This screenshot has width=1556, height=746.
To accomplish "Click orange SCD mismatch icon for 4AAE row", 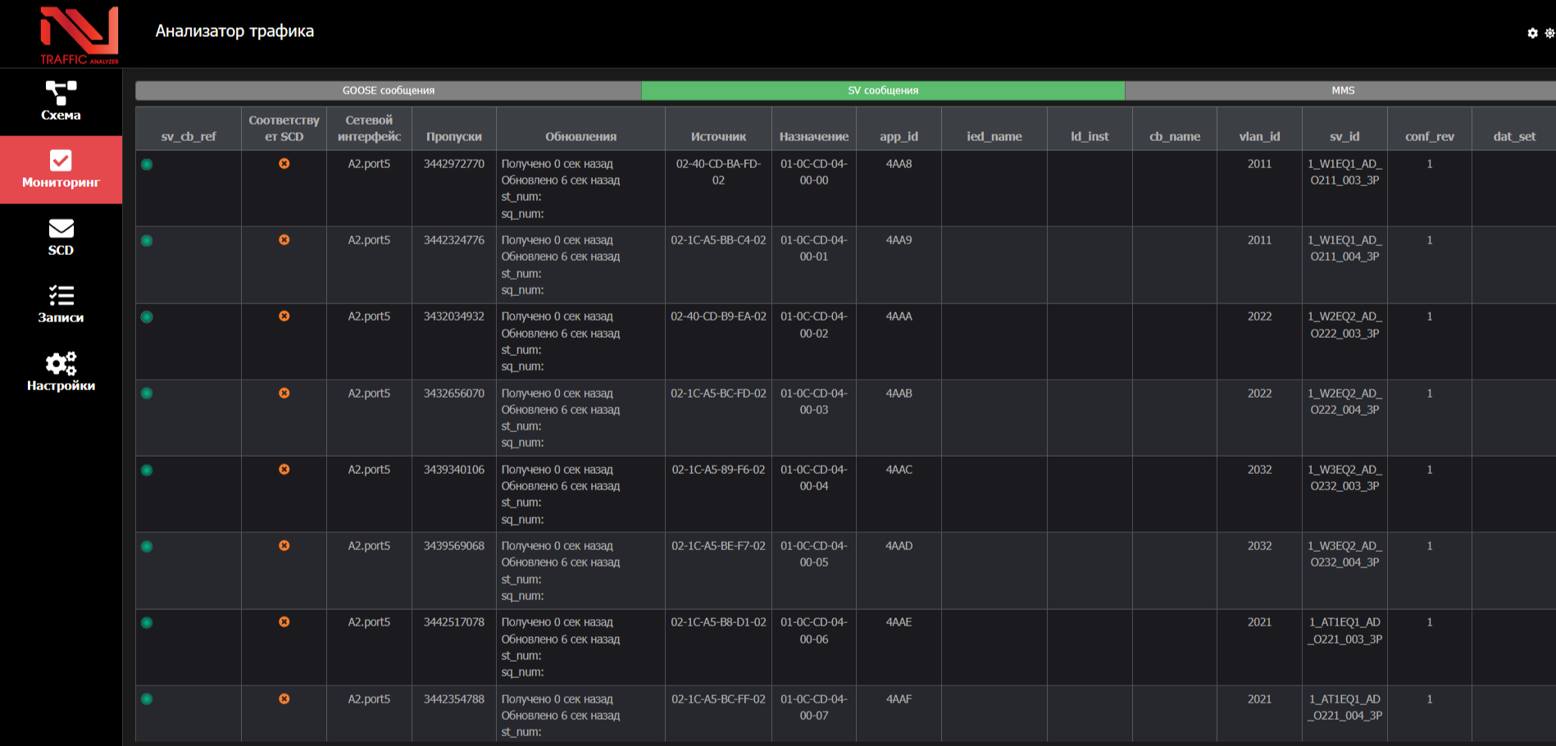I will click(x=284, y=622).
